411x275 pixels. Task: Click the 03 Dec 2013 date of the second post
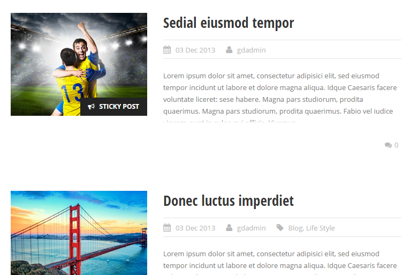(195, 228)
